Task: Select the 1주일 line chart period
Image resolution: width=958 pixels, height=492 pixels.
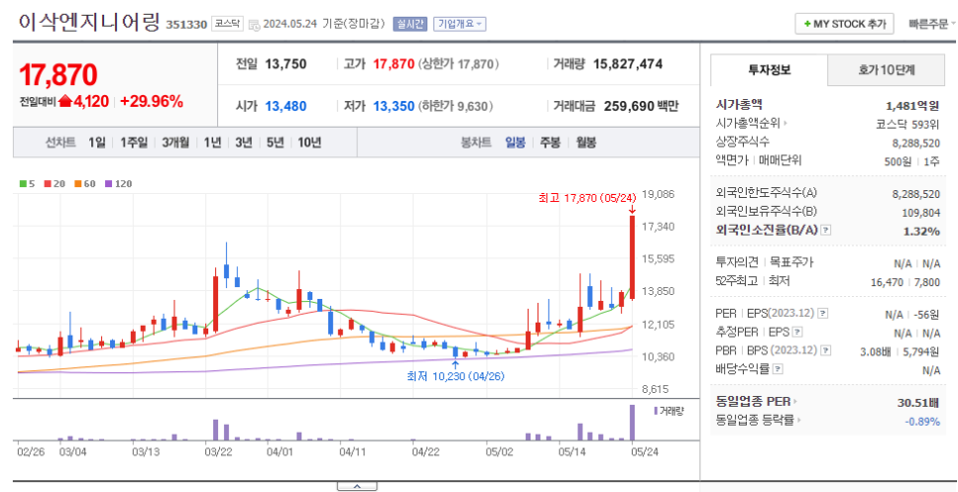Action: click(x=134, y=143)
